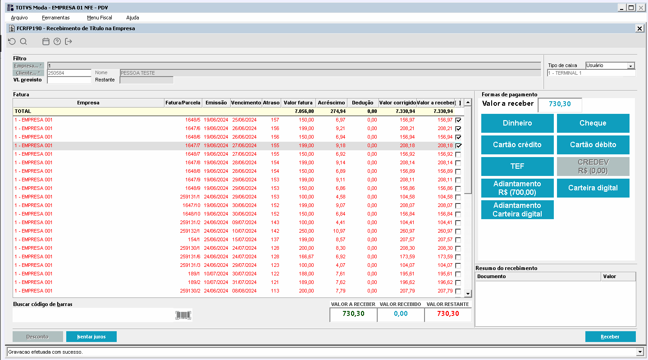
Task: Click the VALOR RECEBIDO amount 0,00
Action: tap(400, 314)
